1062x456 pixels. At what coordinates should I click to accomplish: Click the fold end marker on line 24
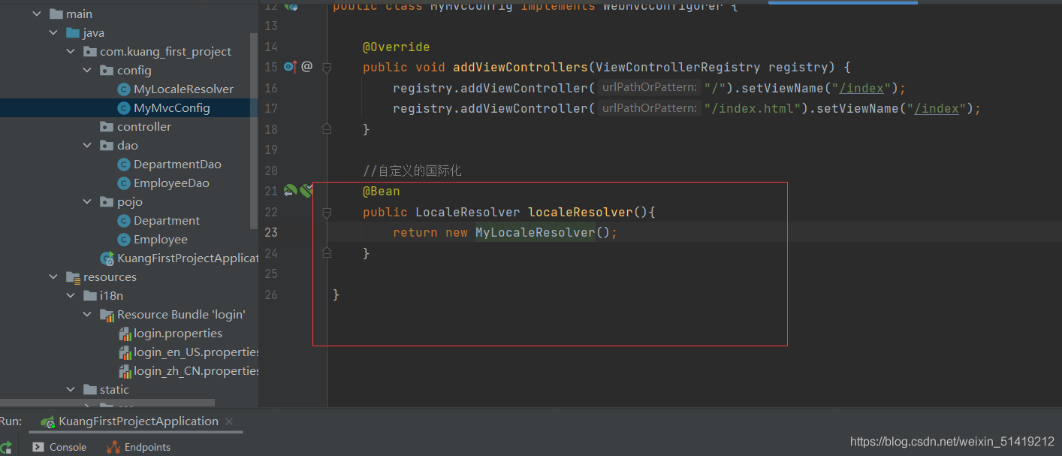click(x=327, y=254)
